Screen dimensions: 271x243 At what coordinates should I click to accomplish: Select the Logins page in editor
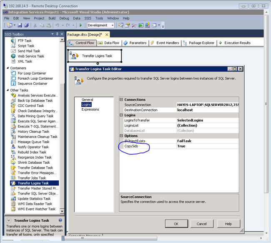(86, 104)
